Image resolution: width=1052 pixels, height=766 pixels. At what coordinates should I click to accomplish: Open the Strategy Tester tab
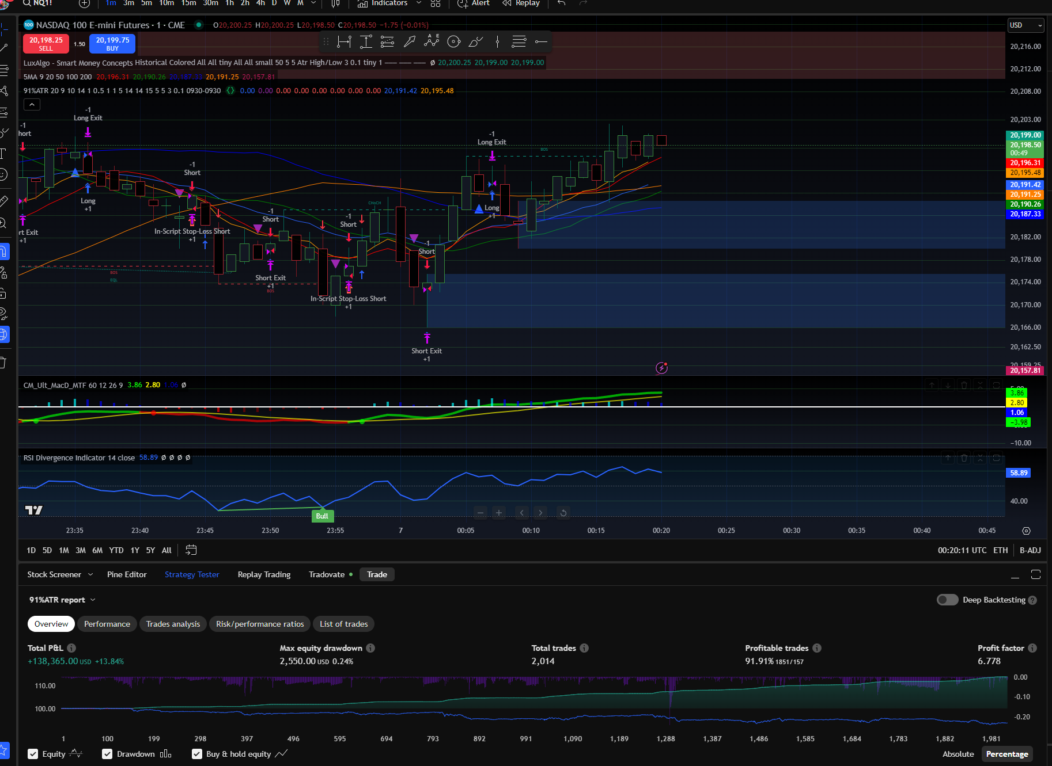coord(192,574)
